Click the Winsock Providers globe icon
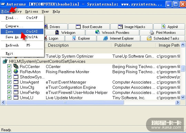 click(x=97, y=32)
